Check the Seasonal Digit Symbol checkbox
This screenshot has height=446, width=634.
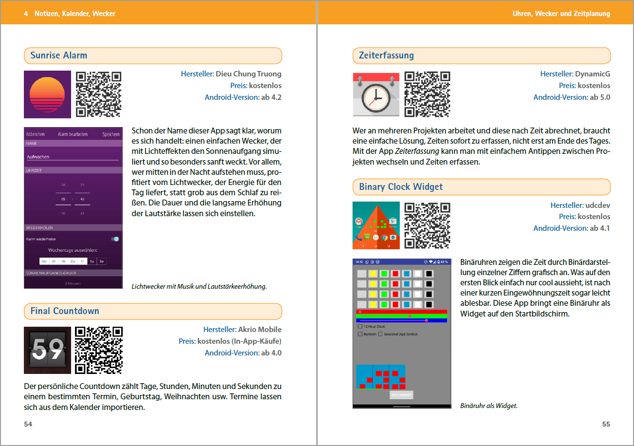point(380,334)
